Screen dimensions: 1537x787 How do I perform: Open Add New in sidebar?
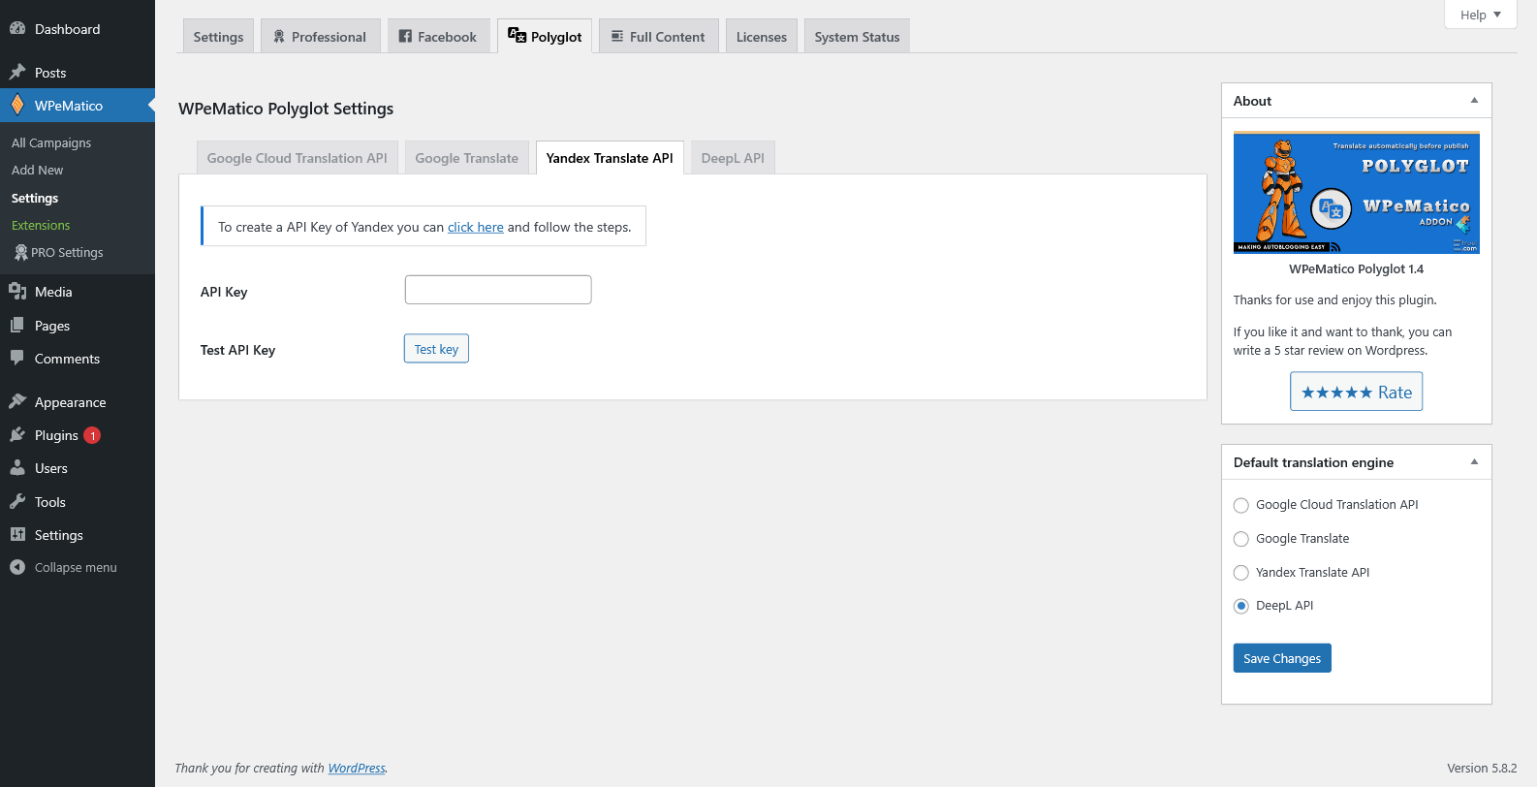click(38, 170)
